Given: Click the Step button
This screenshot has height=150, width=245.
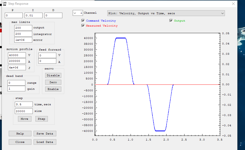Looking at the screenshot, I should [41, 119].
